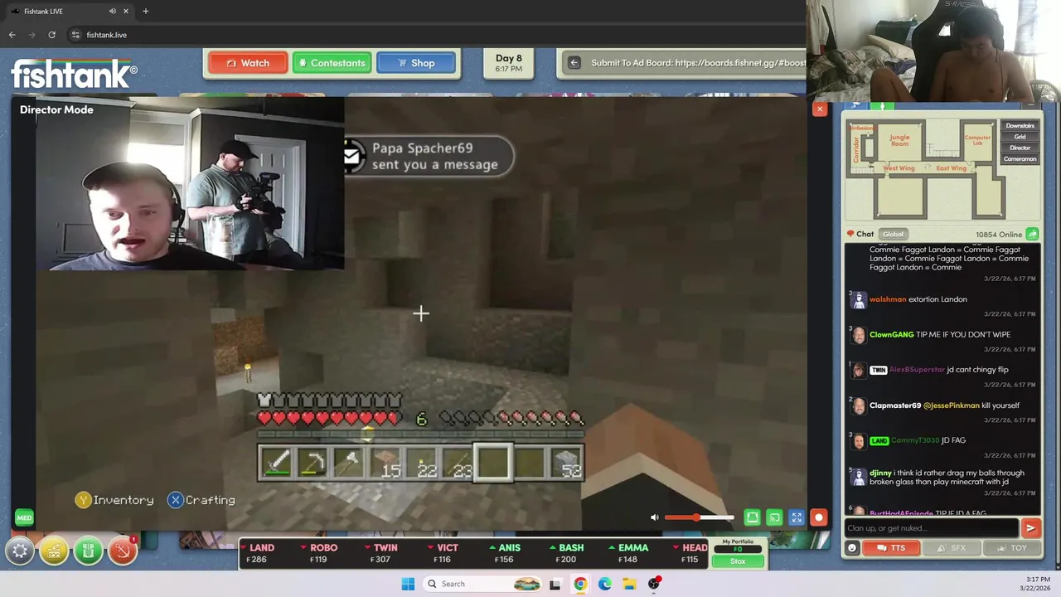
Task: Click the yellow factory icon button
Action: [54, 551]
